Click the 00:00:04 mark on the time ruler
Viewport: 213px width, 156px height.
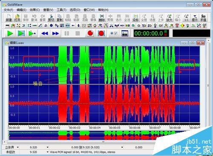click(95, 128)
